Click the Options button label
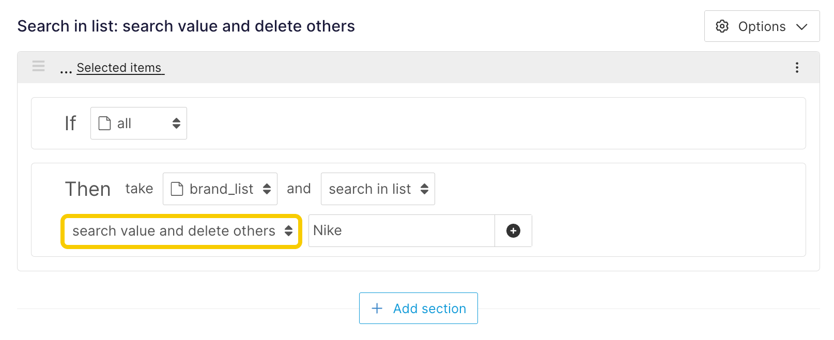The height and width of the screenshot is (340, 834). pyautogui.click(x=762, y=26)
